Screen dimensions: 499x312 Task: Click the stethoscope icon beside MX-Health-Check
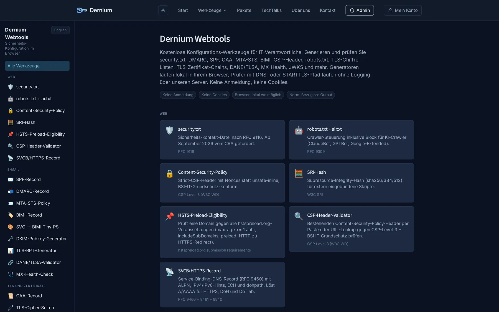pyautogui.click(x=11, y=274)
